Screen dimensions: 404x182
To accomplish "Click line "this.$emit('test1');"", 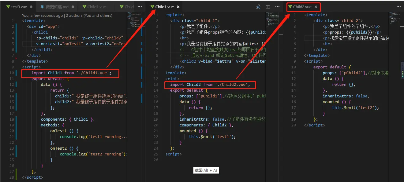I will (x=212, y=137).
